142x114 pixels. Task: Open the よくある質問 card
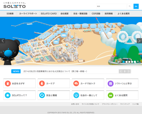click(x=122, y=95)
